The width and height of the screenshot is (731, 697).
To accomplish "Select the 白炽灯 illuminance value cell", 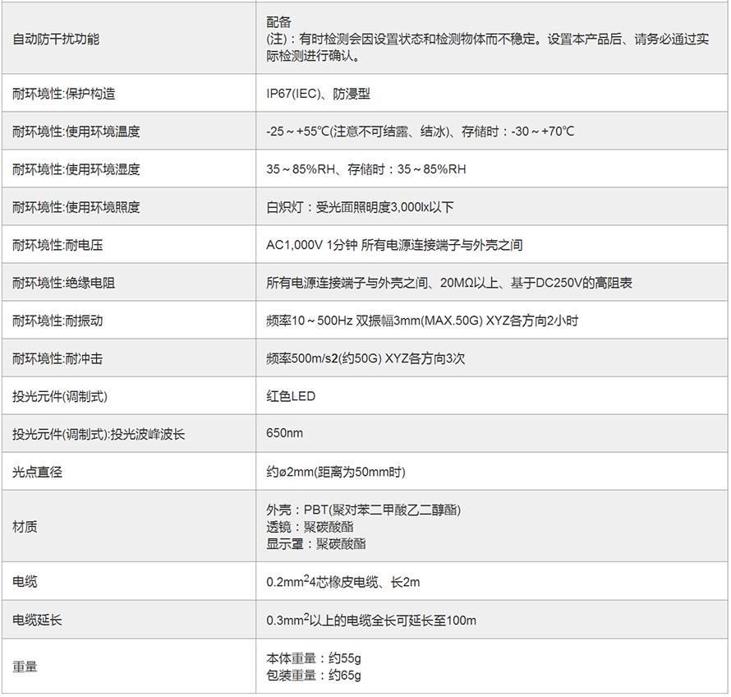I will [360, 207].
